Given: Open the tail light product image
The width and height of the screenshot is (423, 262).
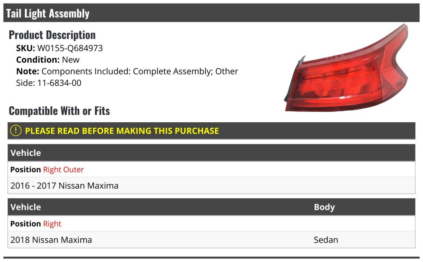Looking at the screenshot, I should (347, 68).
